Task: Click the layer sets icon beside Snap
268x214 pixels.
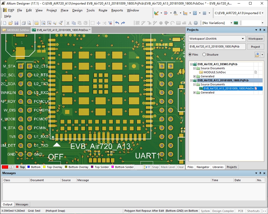Action: pyautogui.click(x=147, y=167)
